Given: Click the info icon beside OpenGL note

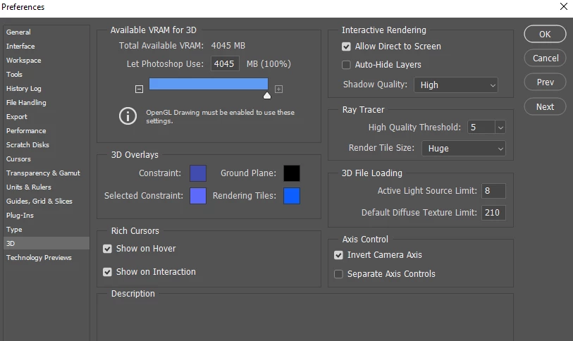Looking at the screenshot, I should click(x=128, y=116).
